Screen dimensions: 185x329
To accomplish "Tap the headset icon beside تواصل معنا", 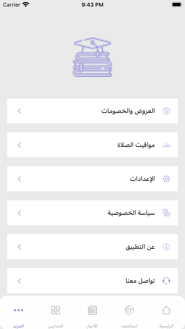I will tap(166, 281).
